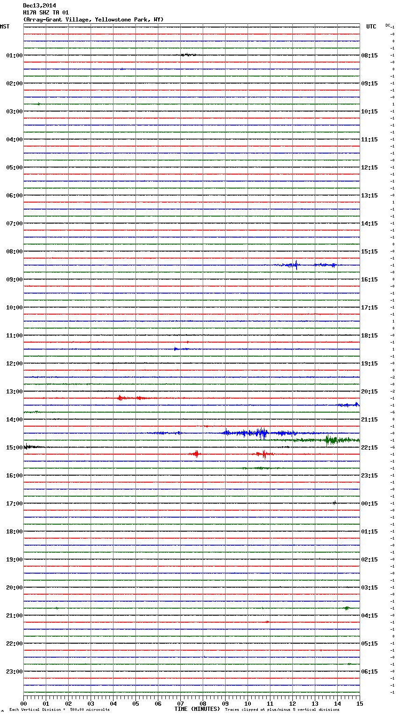Click the minute axis tick label 12
The width and height of the screenshot is (397, 716).
[x=292, y=703]
